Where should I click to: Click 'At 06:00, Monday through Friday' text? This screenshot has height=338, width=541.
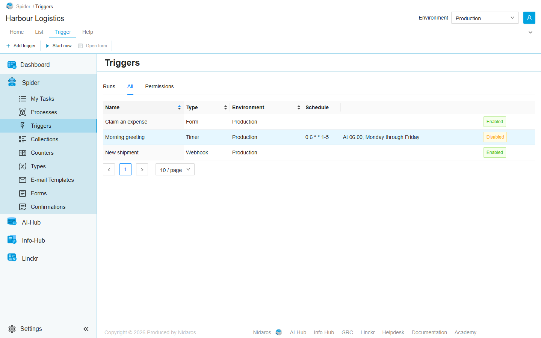[x=381, y=137]
